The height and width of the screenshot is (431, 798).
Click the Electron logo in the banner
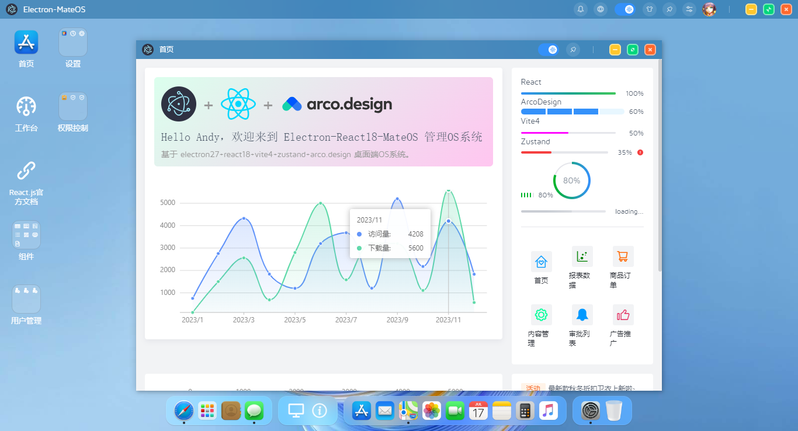point(179,104)
